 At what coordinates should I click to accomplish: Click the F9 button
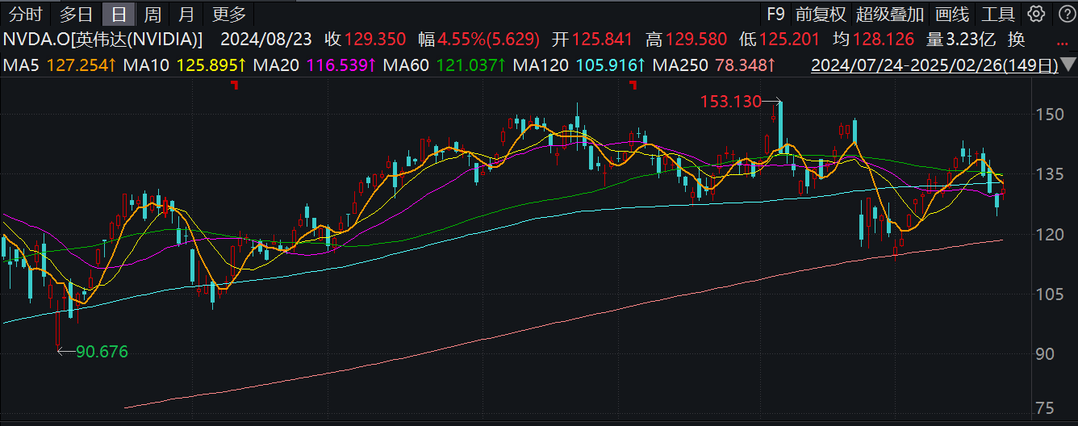coord(775,14)
